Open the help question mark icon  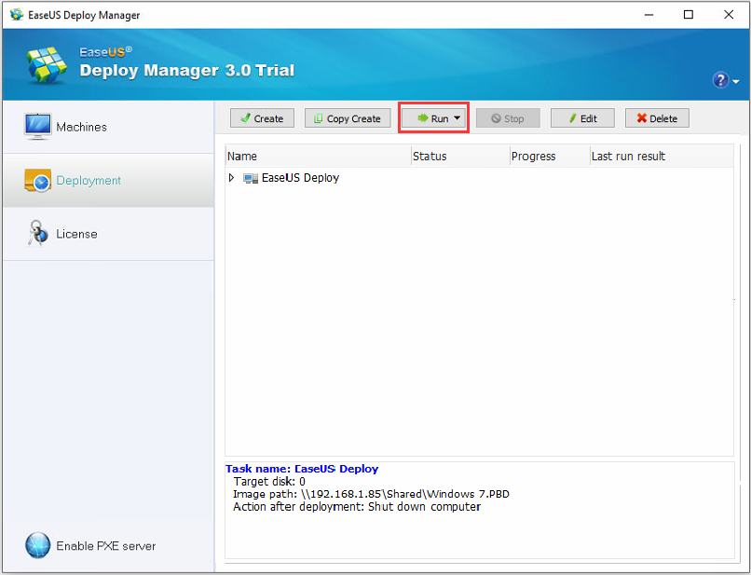pos(720,80)
